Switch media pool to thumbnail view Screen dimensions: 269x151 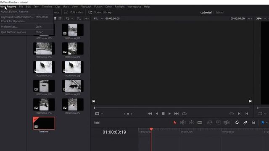[x=55, y=18]
